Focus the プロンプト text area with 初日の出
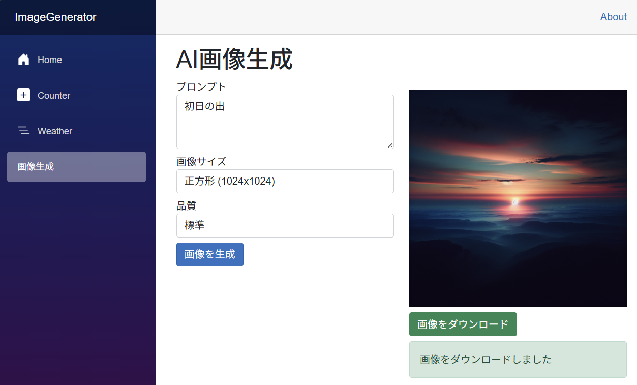 (x=285, y=122)
